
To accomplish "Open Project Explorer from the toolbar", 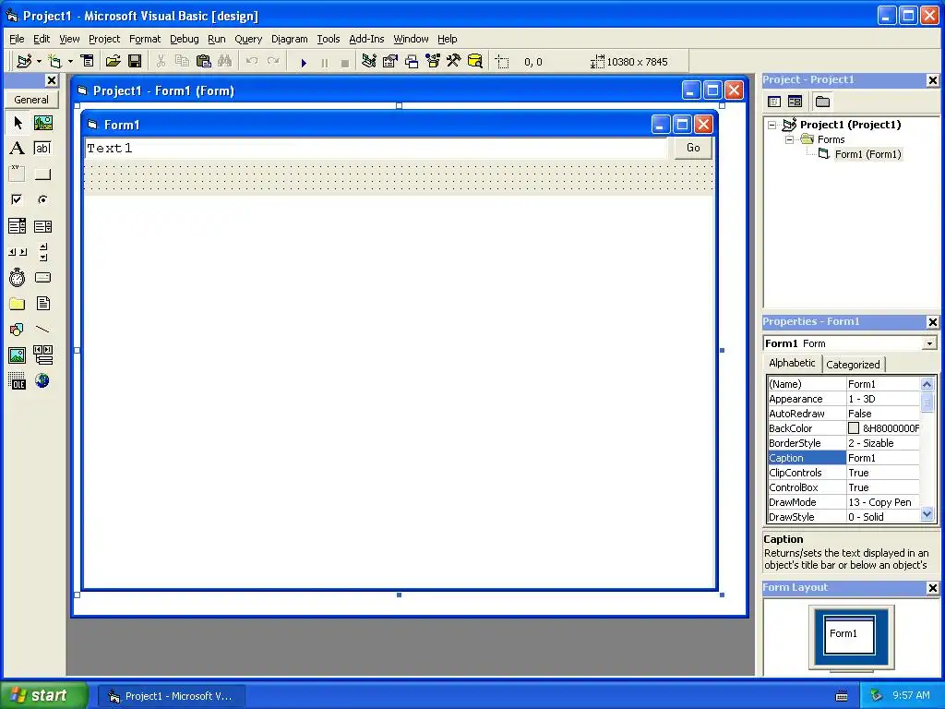I will (369, 61).
